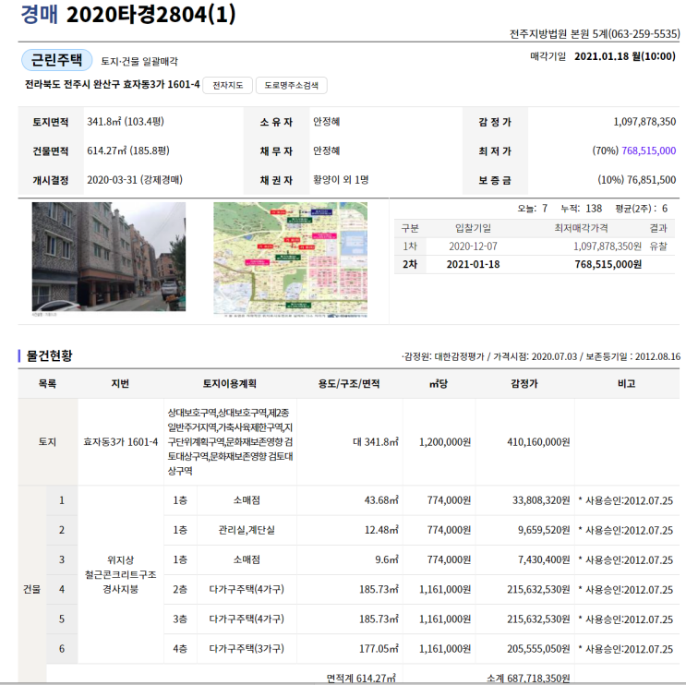Select 유찰 result in 1차 row
This screenshot has width=686, height=685.
(x=658, y=246)
